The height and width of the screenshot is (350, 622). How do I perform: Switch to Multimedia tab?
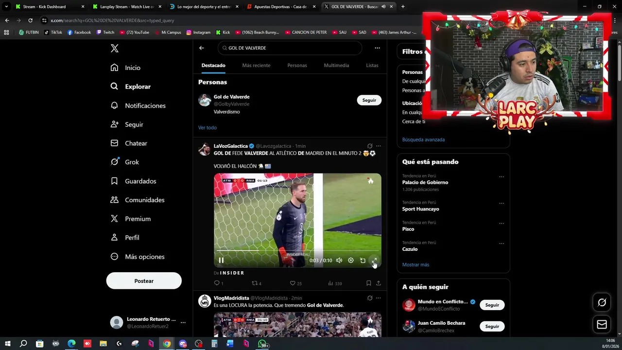[336, 65]
